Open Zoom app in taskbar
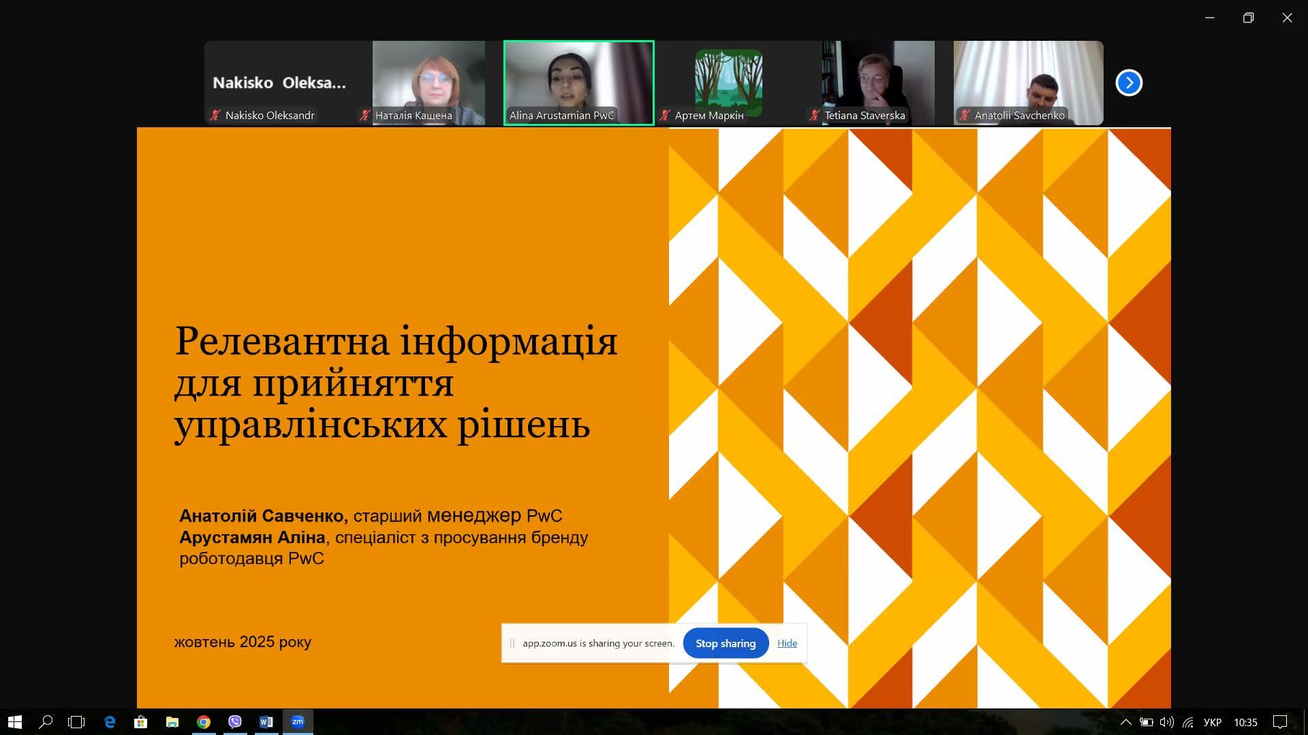This screenshot has width=1308, height=735. point(298,722)
